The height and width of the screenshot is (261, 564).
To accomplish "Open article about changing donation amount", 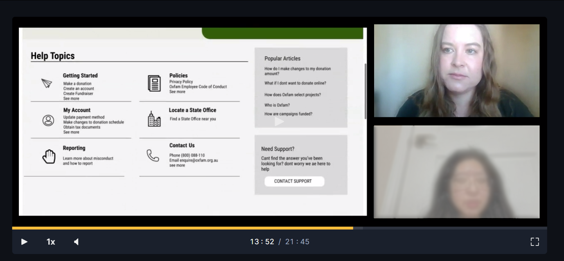I will pos(298,71).
